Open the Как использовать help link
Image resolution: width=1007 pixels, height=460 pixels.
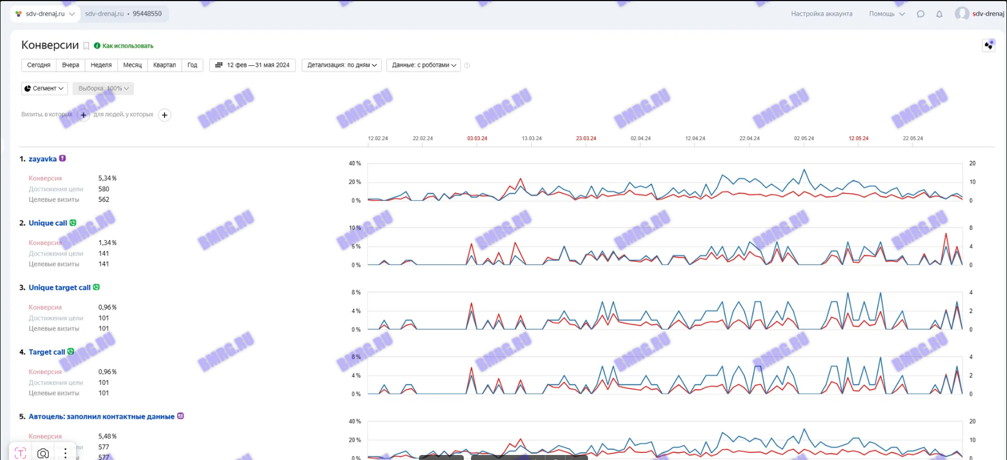127,46
